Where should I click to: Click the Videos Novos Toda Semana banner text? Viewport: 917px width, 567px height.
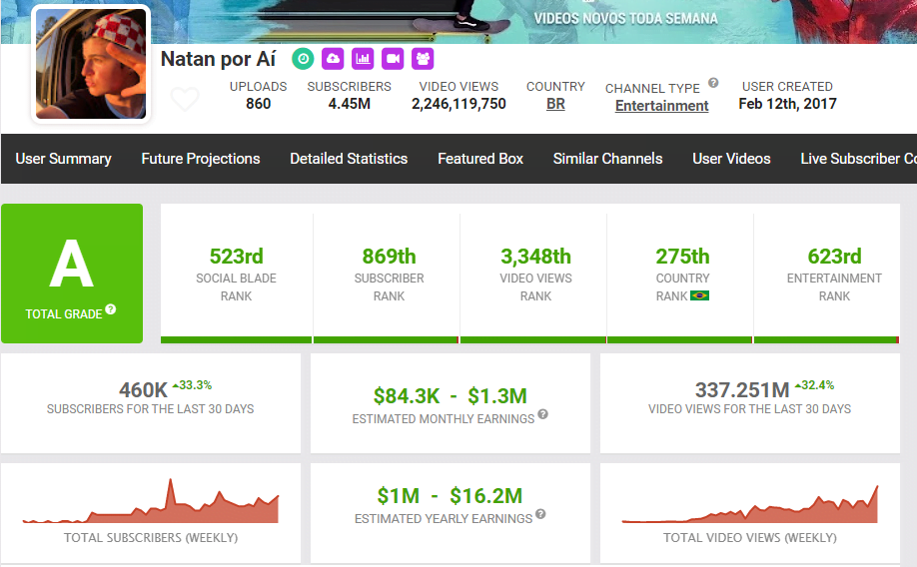(x=625, y=19)
